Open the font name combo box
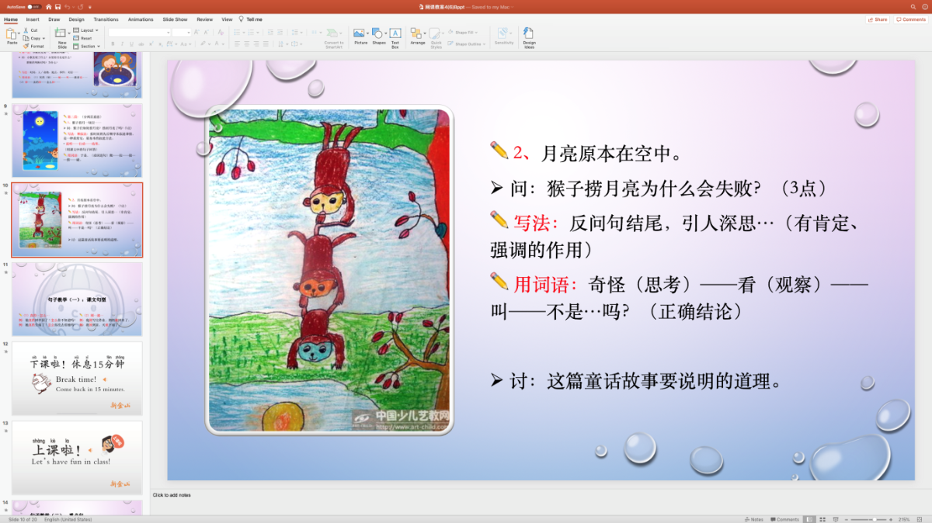The height and width of the screenshot is (523, 932). pyautogui.click(x=139, y=33)
